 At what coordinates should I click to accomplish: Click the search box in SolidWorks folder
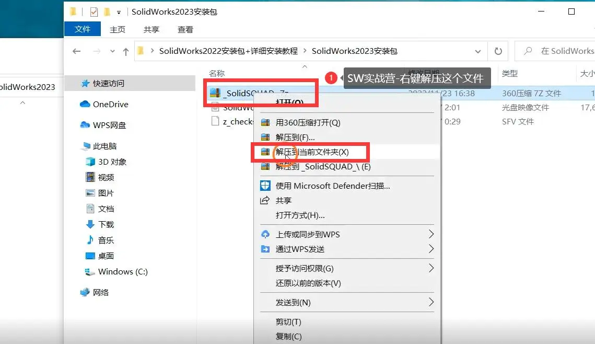[x=556, y=51]
